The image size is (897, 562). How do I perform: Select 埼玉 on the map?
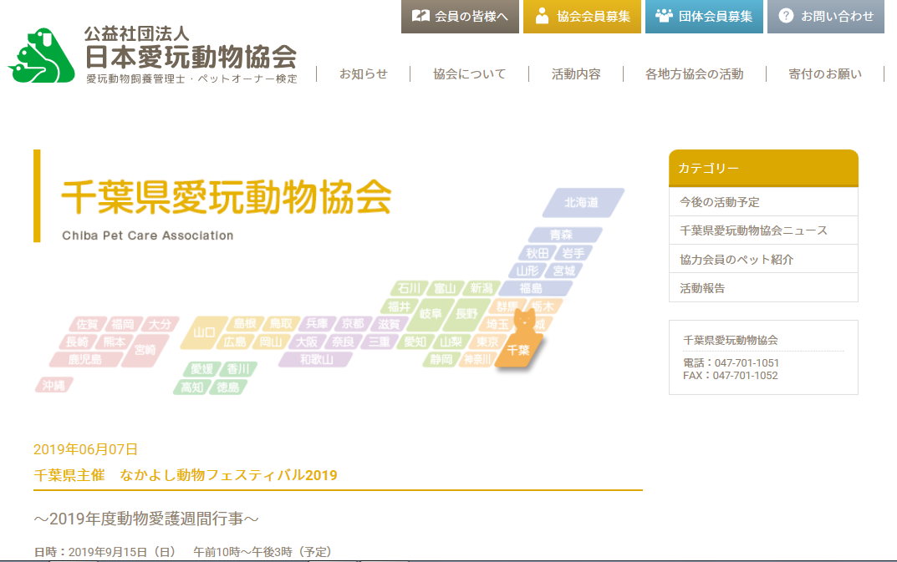tap(497, 324)
